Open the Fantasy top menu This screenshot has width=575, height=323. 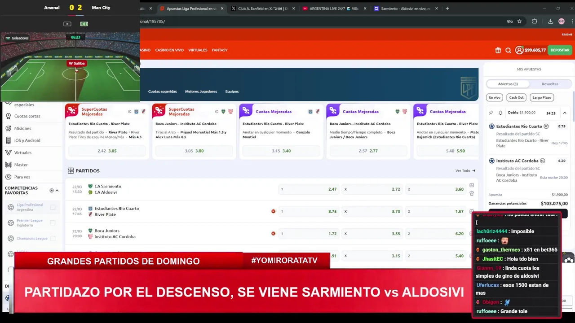pyautogui.click(x=220, y=50)
